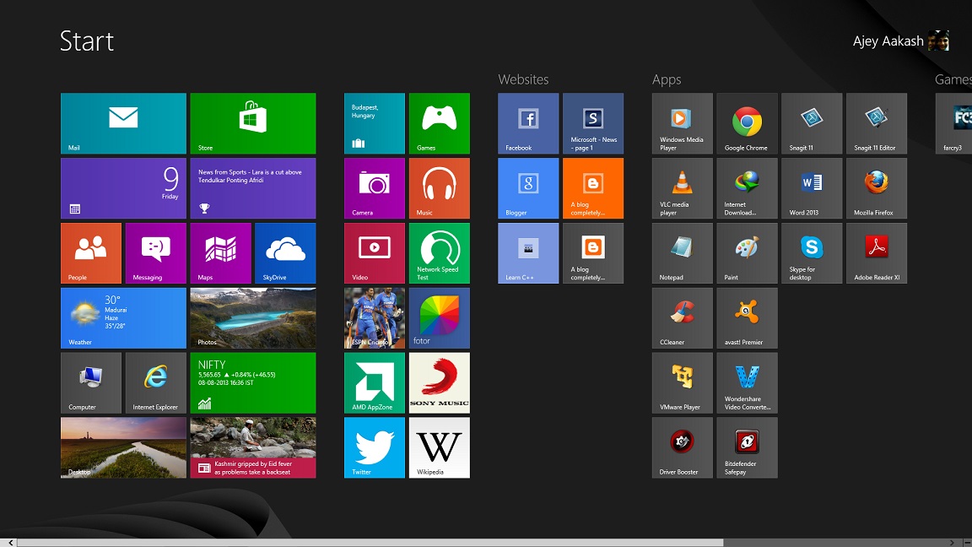Screen dimensions: 972x547
Task: Open the SkyDrive tile
Action: [x=285, y=253]
